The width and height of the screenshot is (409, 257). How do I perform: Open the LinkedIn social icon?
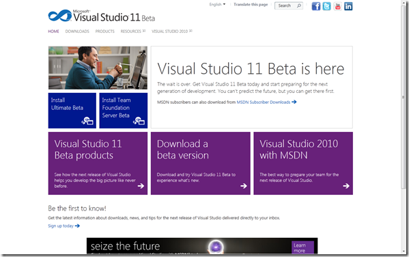[x=348, y=6]
